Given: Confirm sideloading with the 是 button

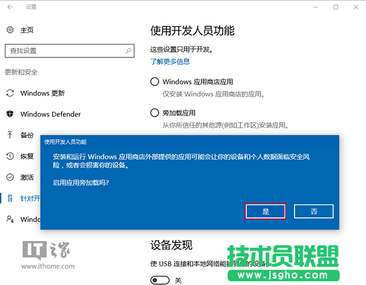Looking at the screenshot, I should [265, 211].
